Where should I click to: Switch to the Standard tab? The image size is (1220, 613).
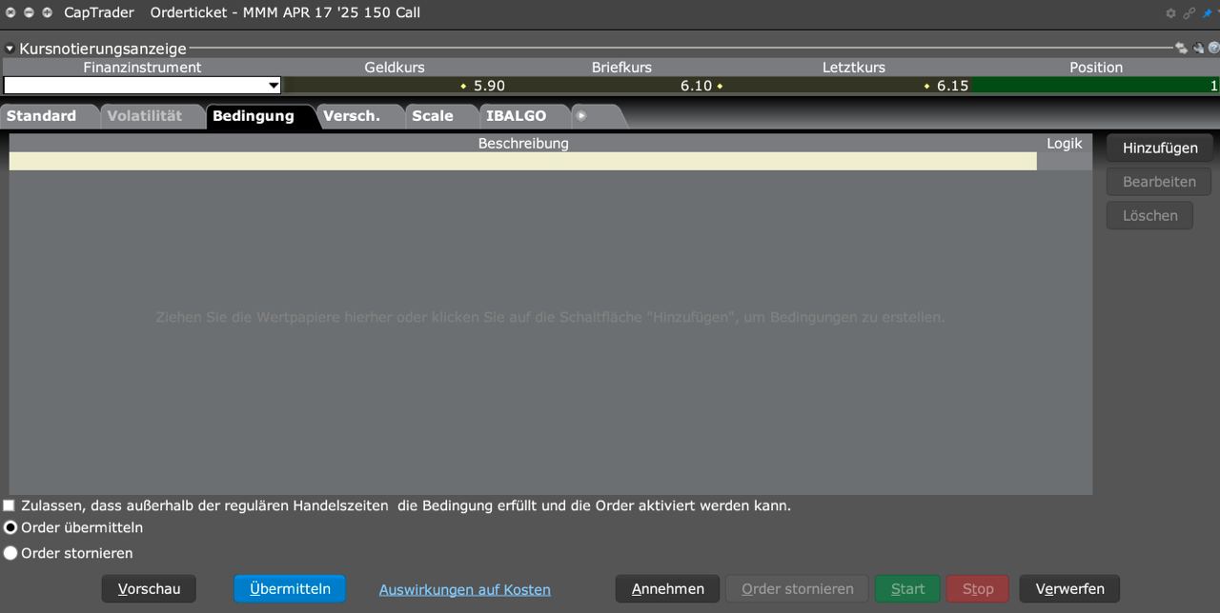pos(42,116)
